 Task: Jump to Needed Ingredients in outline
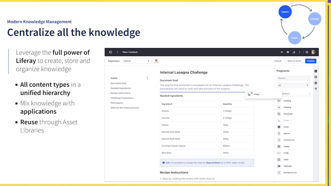121,88
